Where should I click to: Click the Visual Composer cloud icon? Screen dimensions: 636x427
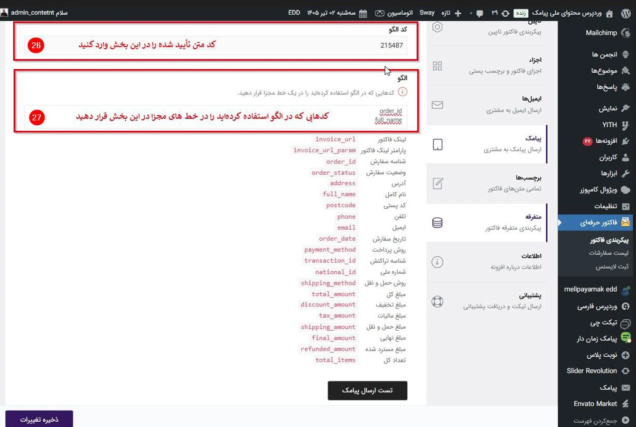(x=626, y=190)
